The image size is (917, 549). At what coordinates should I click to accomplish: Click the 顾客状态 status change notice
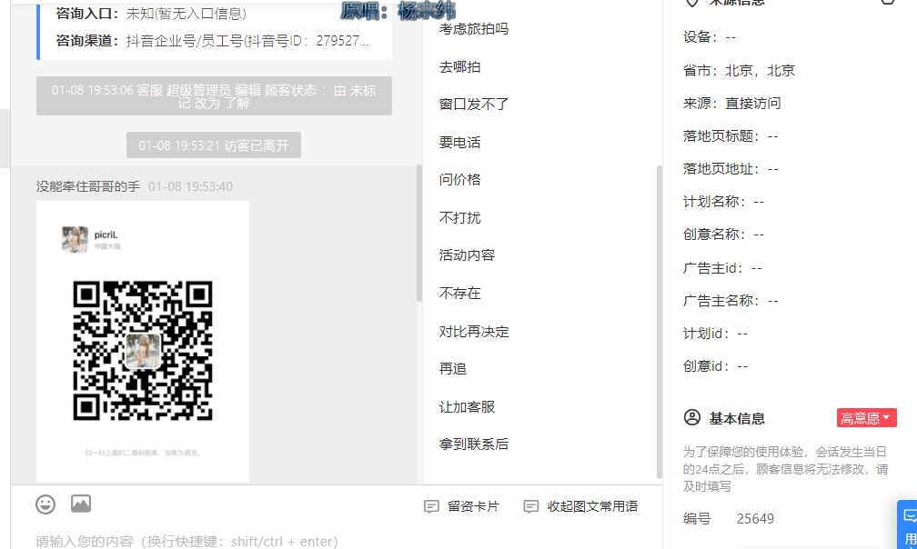214,96
